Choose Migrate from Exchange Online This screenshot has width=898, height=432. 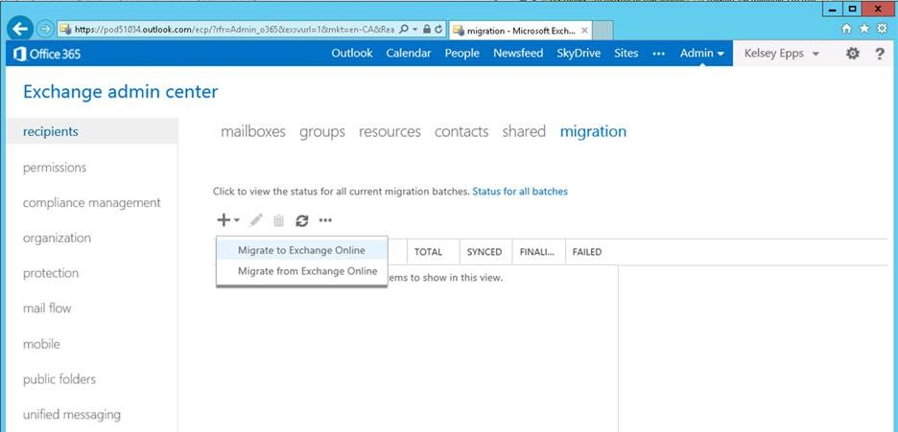(302, 271)
